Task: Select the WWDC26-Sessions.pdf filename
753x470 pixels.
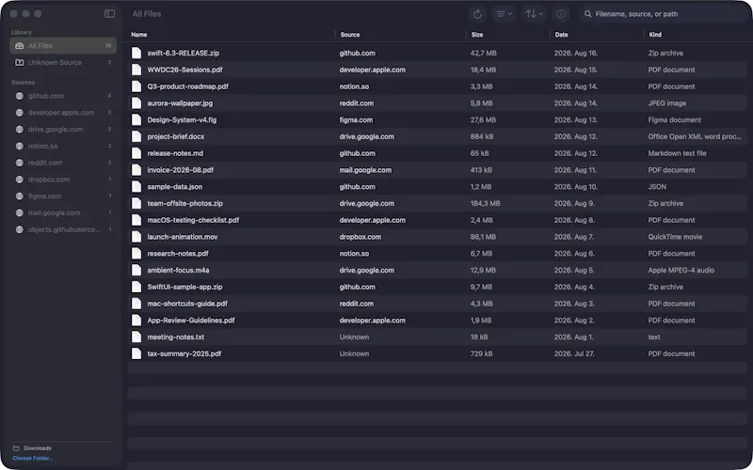Action: pos(184,70)
